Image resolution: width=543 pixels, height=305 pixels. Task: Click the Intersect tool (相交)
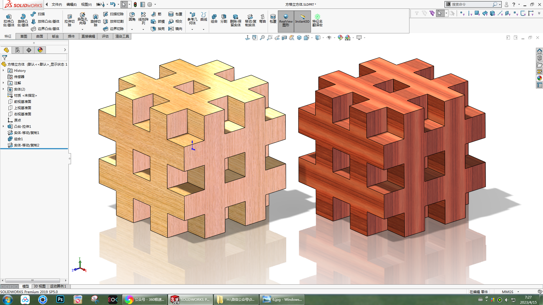(175, 21)
